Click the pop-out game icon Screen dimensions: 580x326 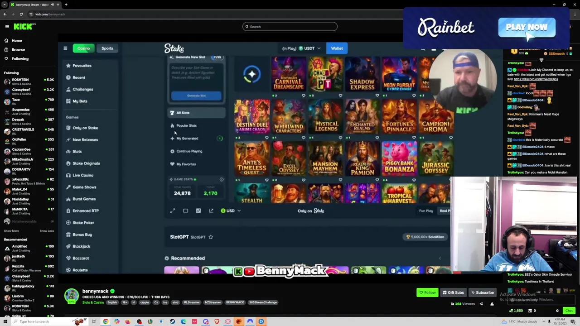(211, 211)
